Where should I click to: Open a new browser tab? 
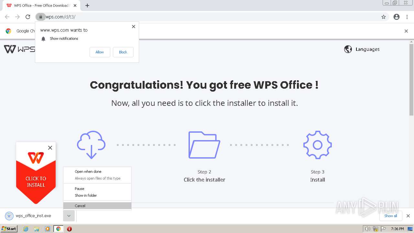coord(87,6)
